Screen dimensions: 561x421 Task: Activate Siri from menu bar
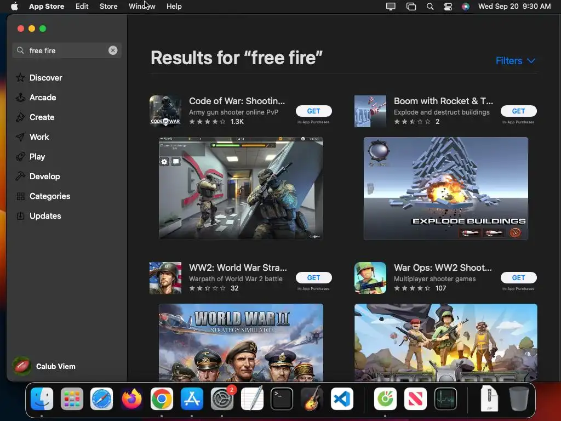tap(466, 6)
